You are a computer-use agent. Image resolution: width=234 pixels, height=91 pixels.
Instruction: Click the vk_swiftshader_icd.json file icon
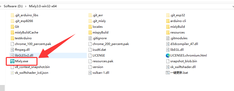12,72
